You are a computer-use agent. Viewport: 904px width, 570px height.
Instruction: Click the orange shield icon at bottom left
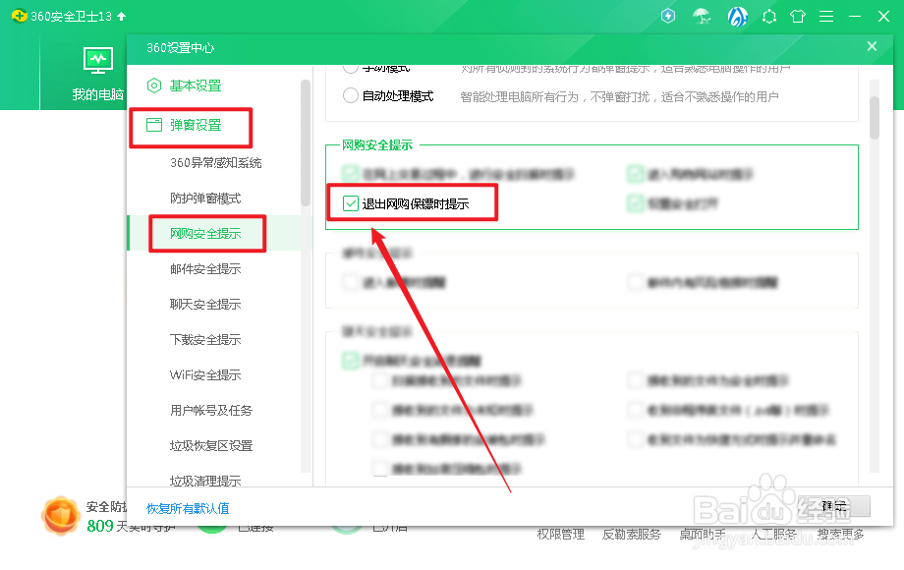[x=60, y=516]
